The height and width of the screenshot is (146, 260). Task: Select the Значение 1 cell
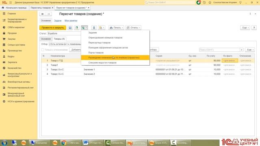(x=89, y=69)
